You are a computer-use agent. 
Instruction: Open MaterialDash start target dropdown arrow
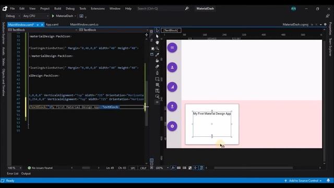coord(75,16)
